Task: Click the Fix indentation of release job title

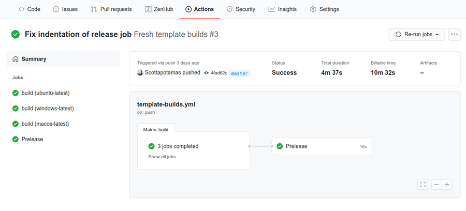Action: coord(78,35)
